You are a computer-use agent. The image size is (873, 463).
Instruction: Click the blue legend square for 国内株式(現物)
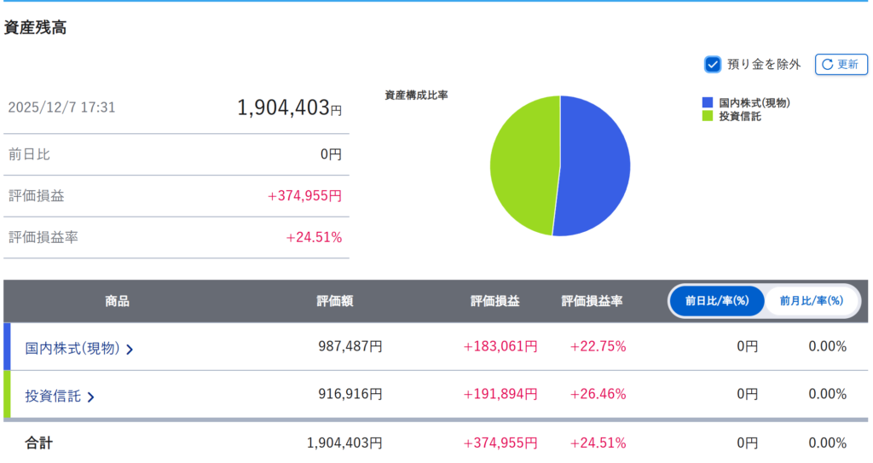707,103
